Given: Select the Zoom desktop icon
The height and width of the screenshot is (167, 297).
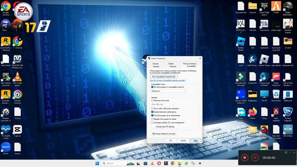Looking at the screenshot, I should [x=6, y=148].
